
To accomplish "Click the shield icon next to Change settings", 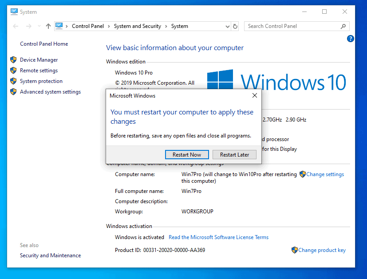I will 303,174.
